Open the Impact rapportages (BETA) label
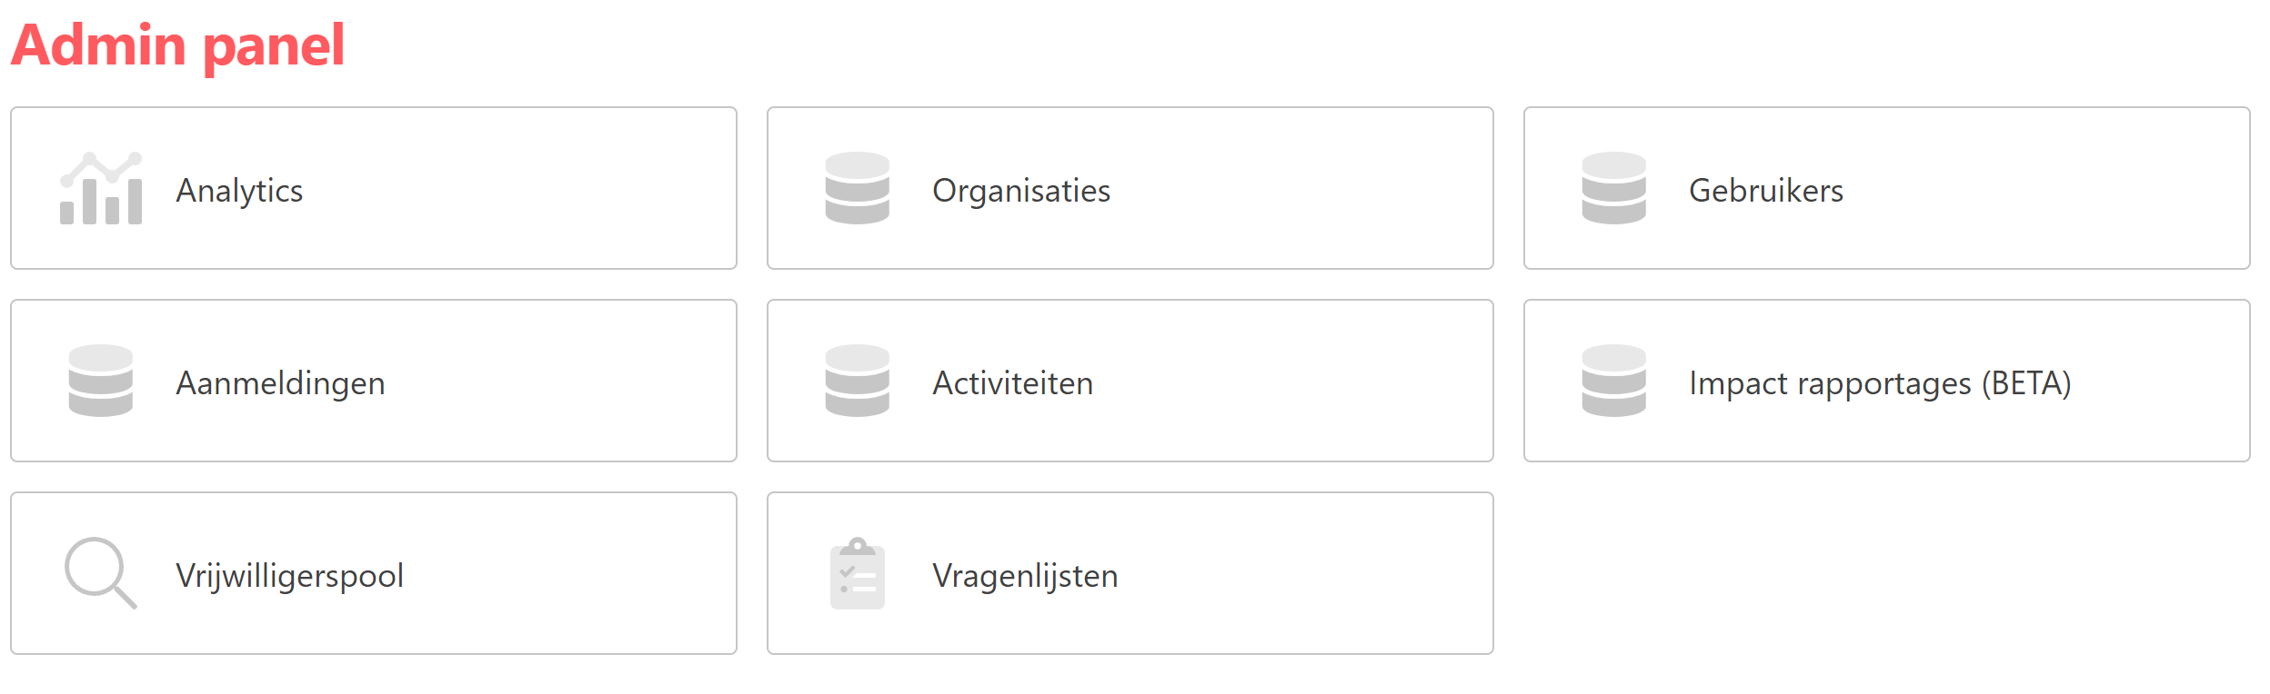This screenshot has width=2270, height=694. click(1879, 383)
